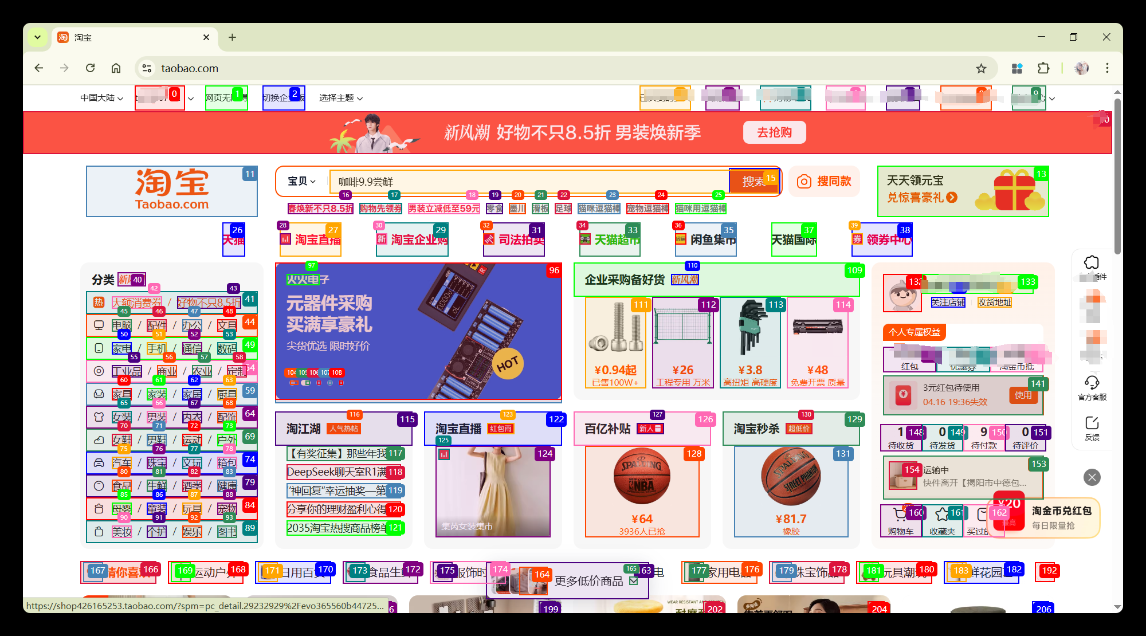Click the 热 icon in category list

coord(99,302)
